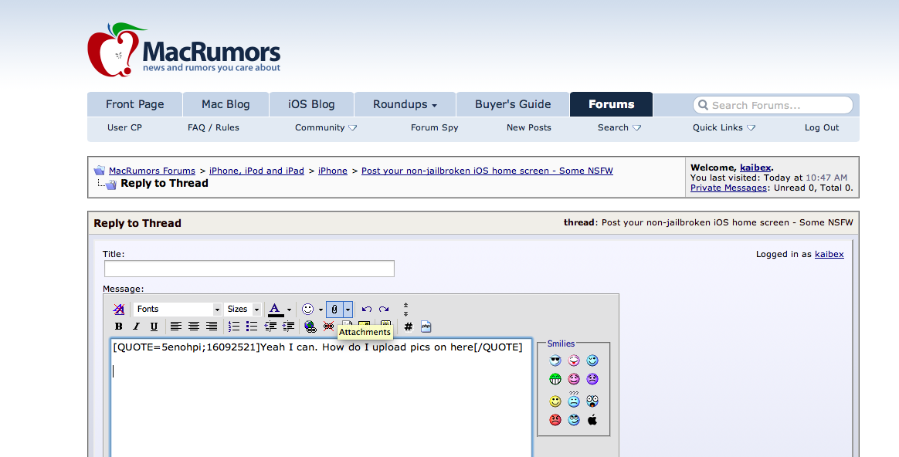Image resolution: width=899 pixels, height=457 pixels.
Task: Open the Sizes dropdown
Action: point(243,309)
